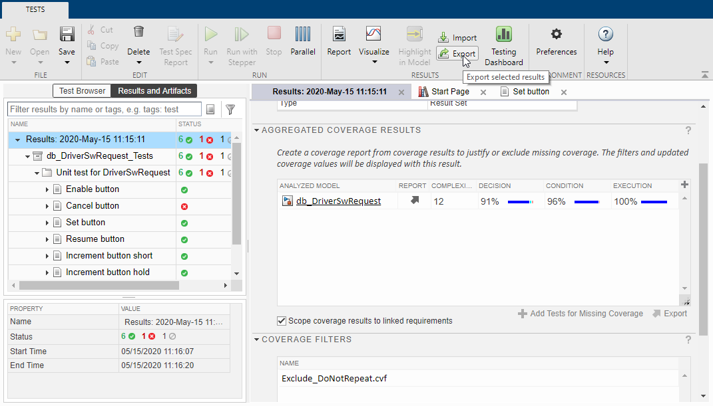The image size is (713, 406).
Task: Open the Report generator icon
Action: [x=339, y=35]
